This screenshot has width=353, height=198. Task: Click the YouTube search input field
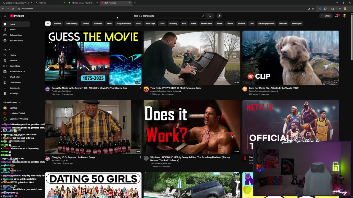coord(167,16)
